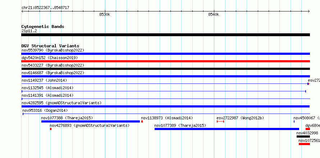Click the nsv5433227 (ByrskaBishop2022) label
Image resolution: width=320 pixels, height=158 pixels.
tap(53, 65)
